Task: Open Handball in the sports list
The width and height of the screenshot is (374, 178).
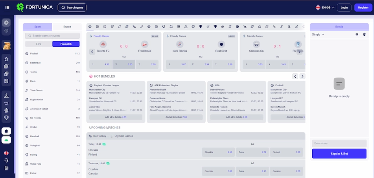Action: [x=52, y=136]
